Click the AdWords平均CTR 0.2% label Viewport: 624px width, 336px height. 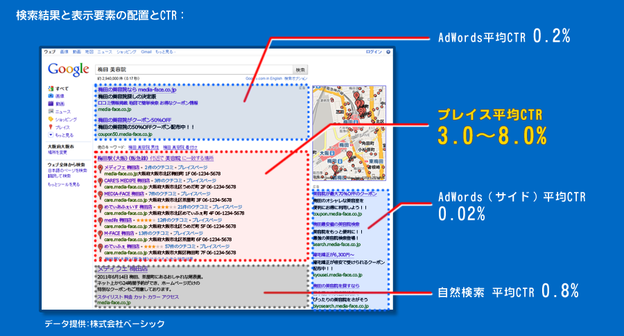tap(504, 37)
